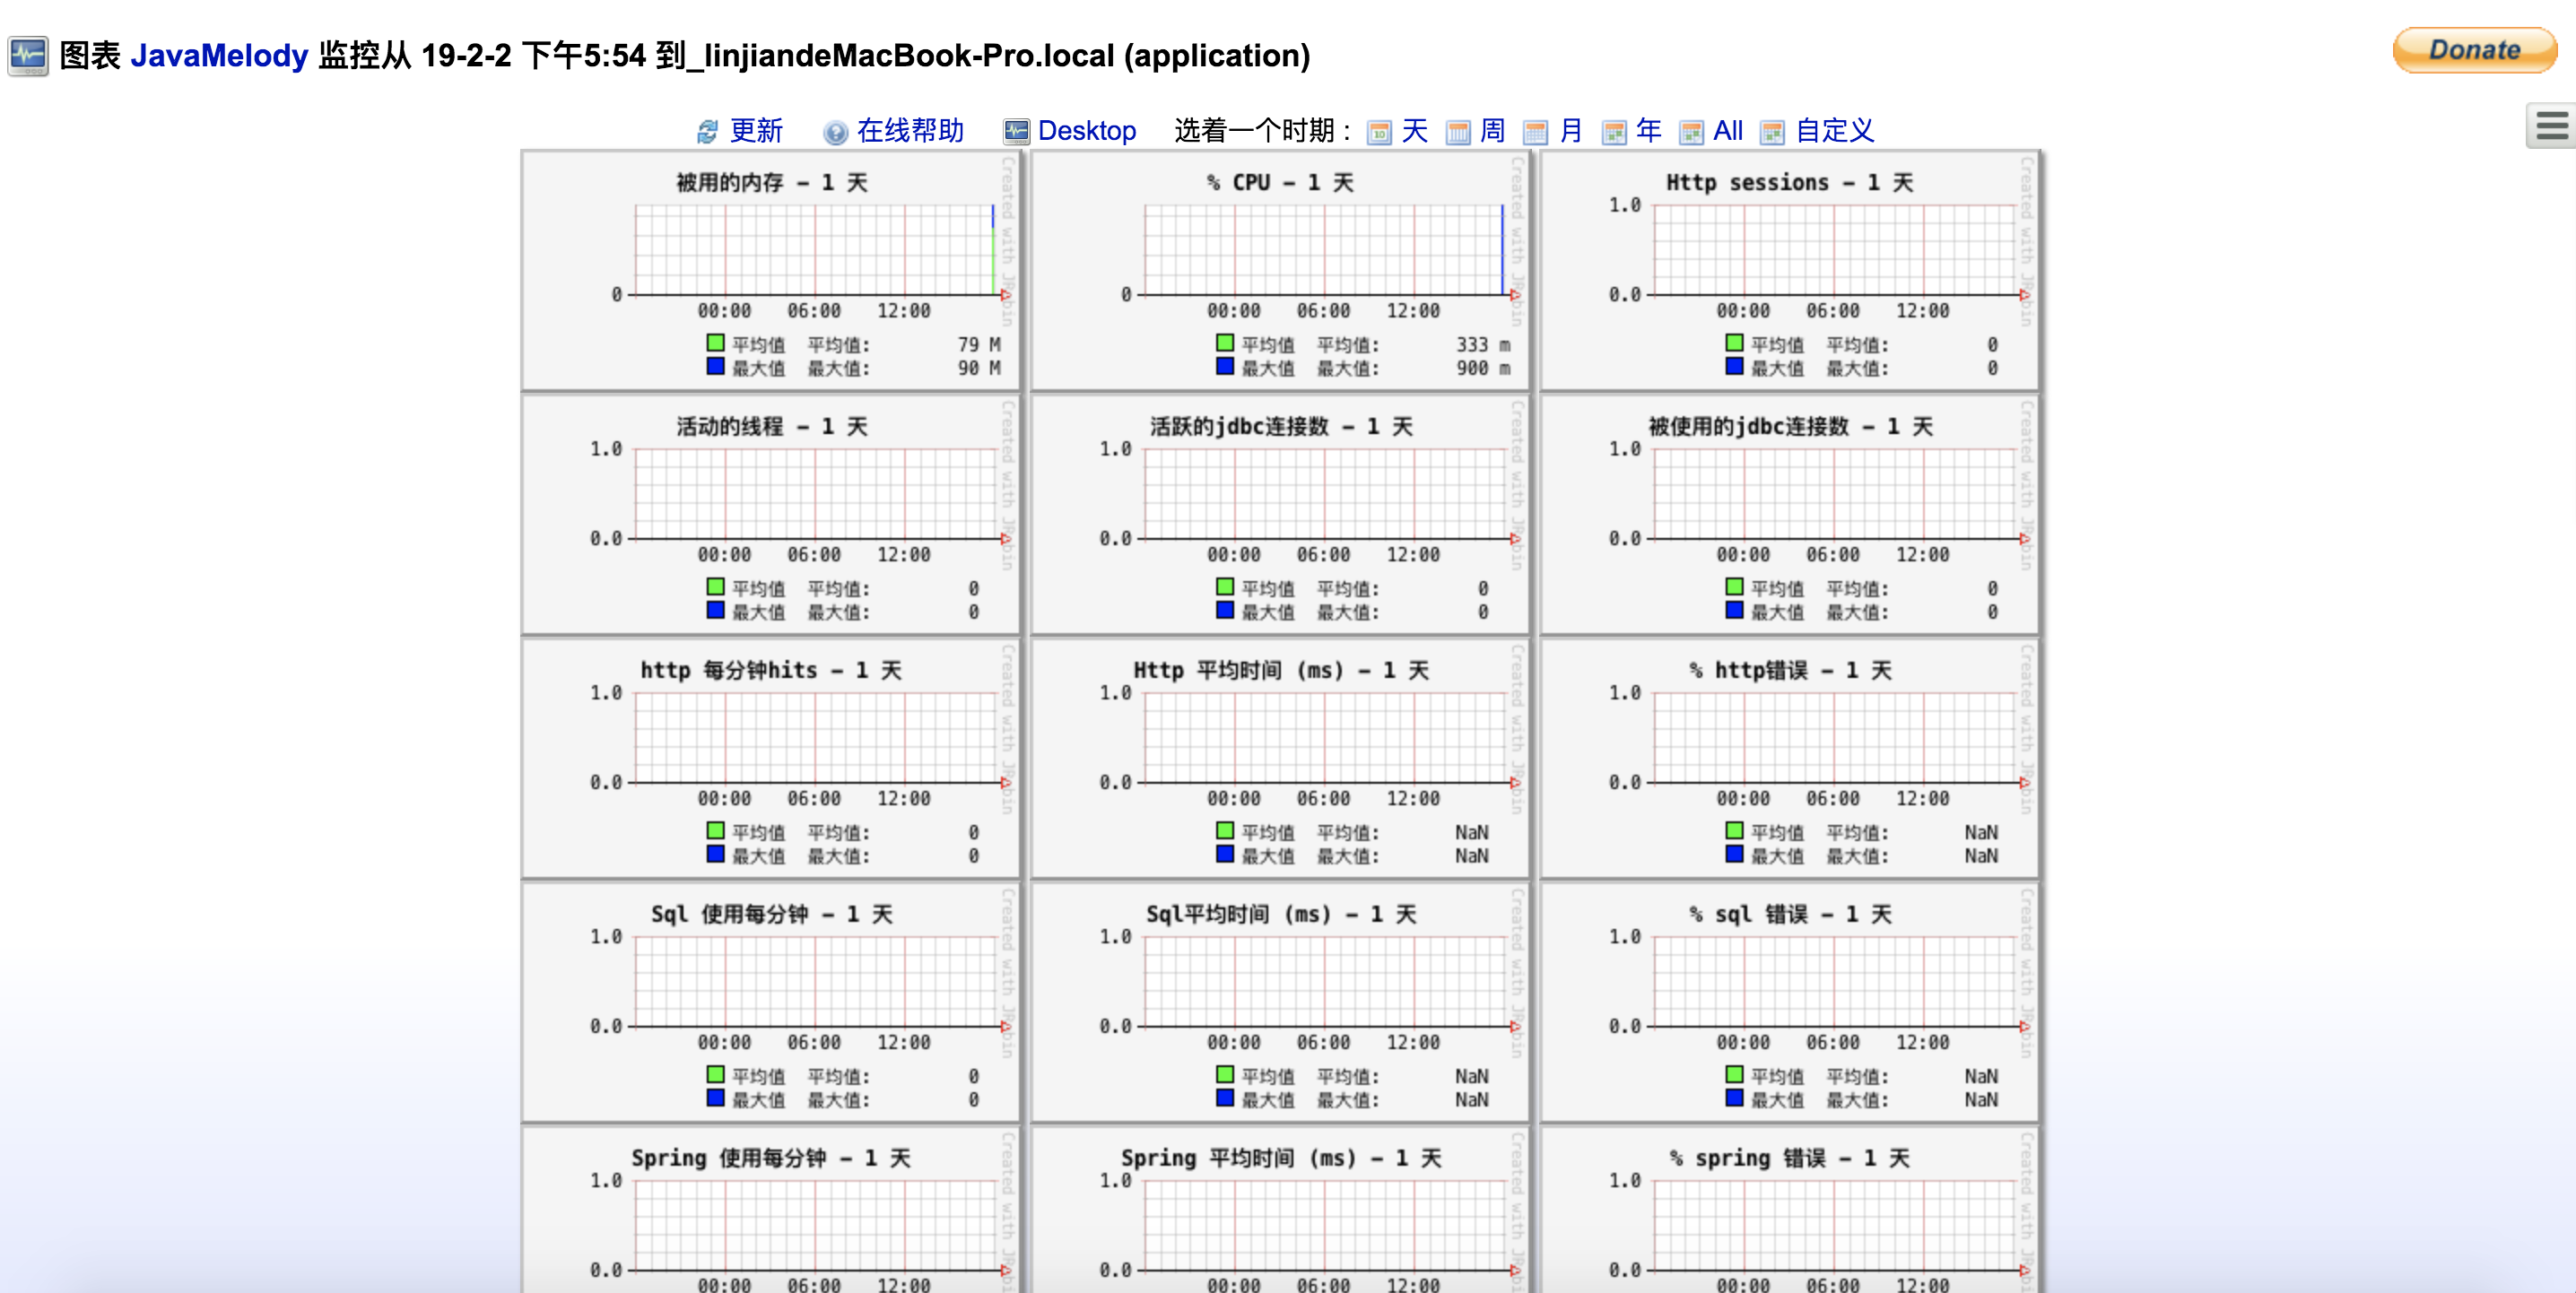The image size is (2576, 1293).
Task: Select the 自定义 custom period
Action: pos(1835,131)
